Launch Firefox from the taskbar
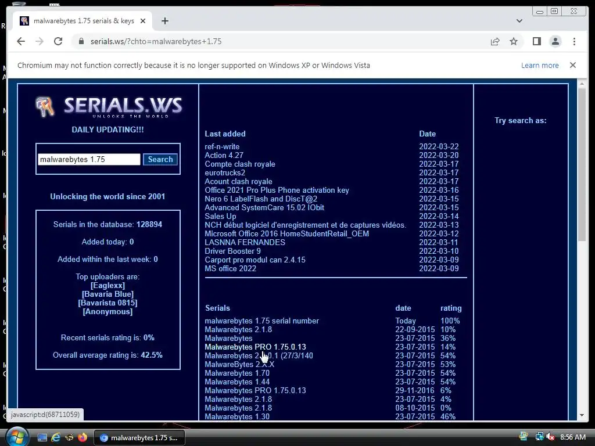Viewport: 595px width, 446px height. point(83,437)
